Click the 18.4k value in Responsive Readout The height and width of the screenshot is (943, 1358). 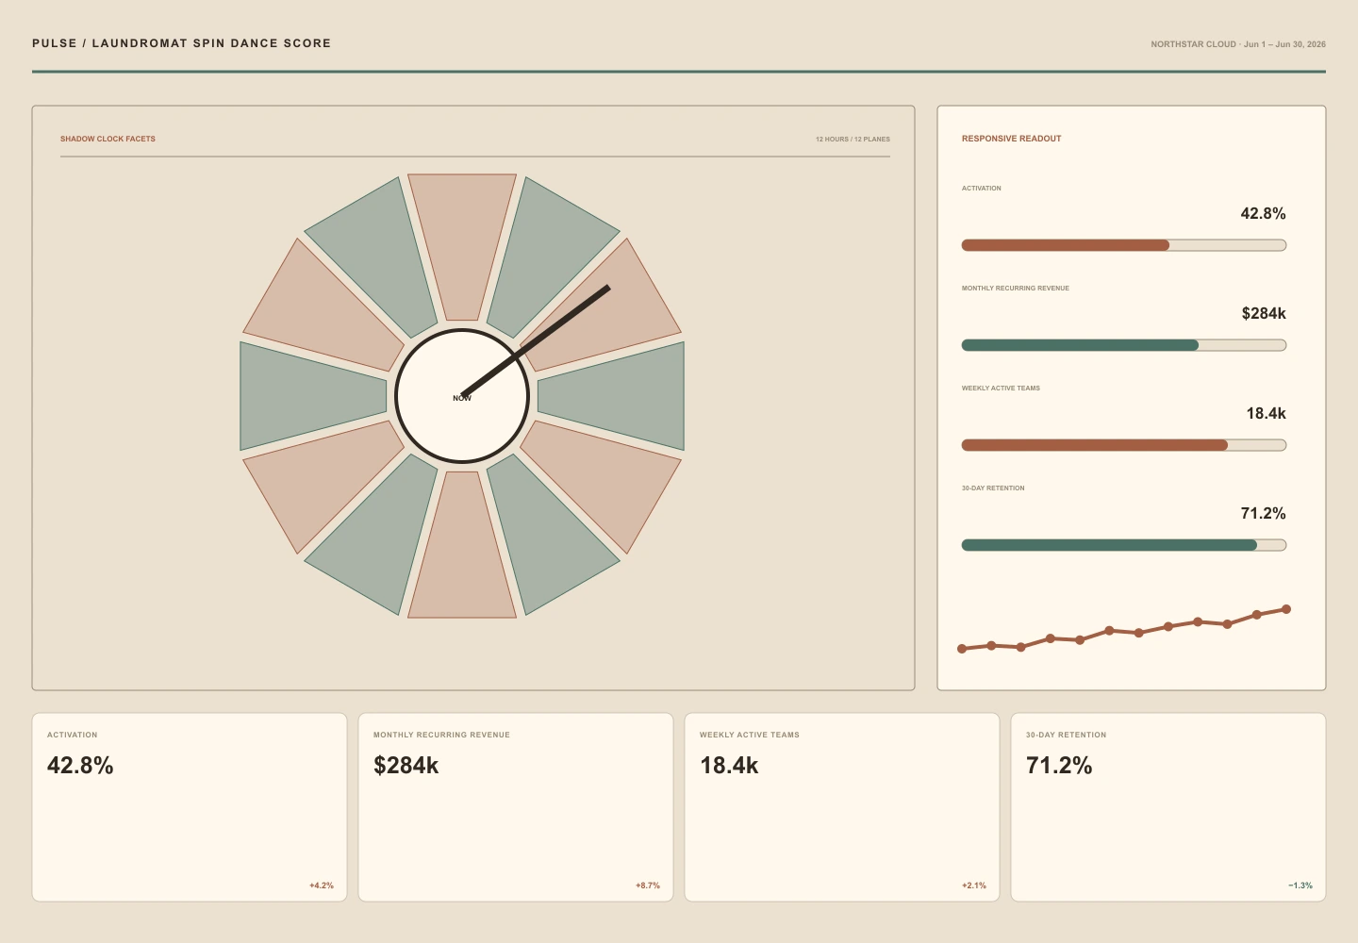coord(1266,414)
